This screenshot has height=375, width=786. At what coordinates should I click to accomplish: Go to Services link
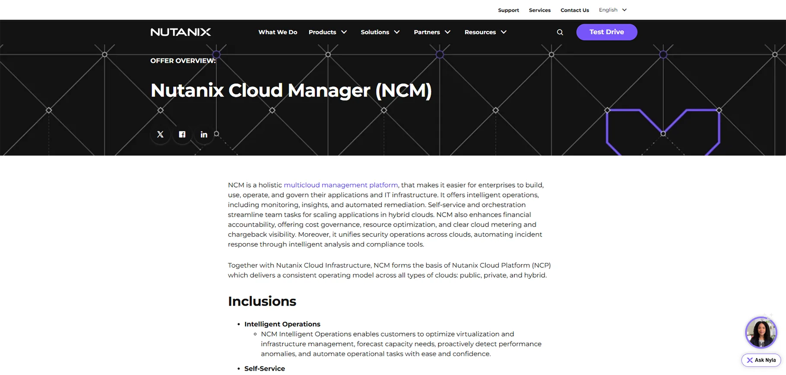(x=539, y=10)
